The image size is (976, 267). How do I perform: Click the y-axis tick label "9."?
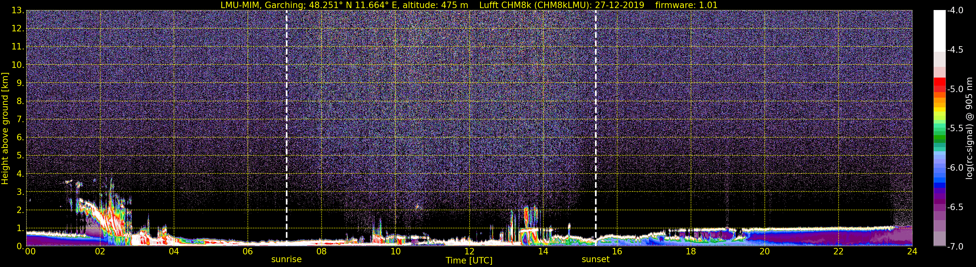(x=20, y=83)
